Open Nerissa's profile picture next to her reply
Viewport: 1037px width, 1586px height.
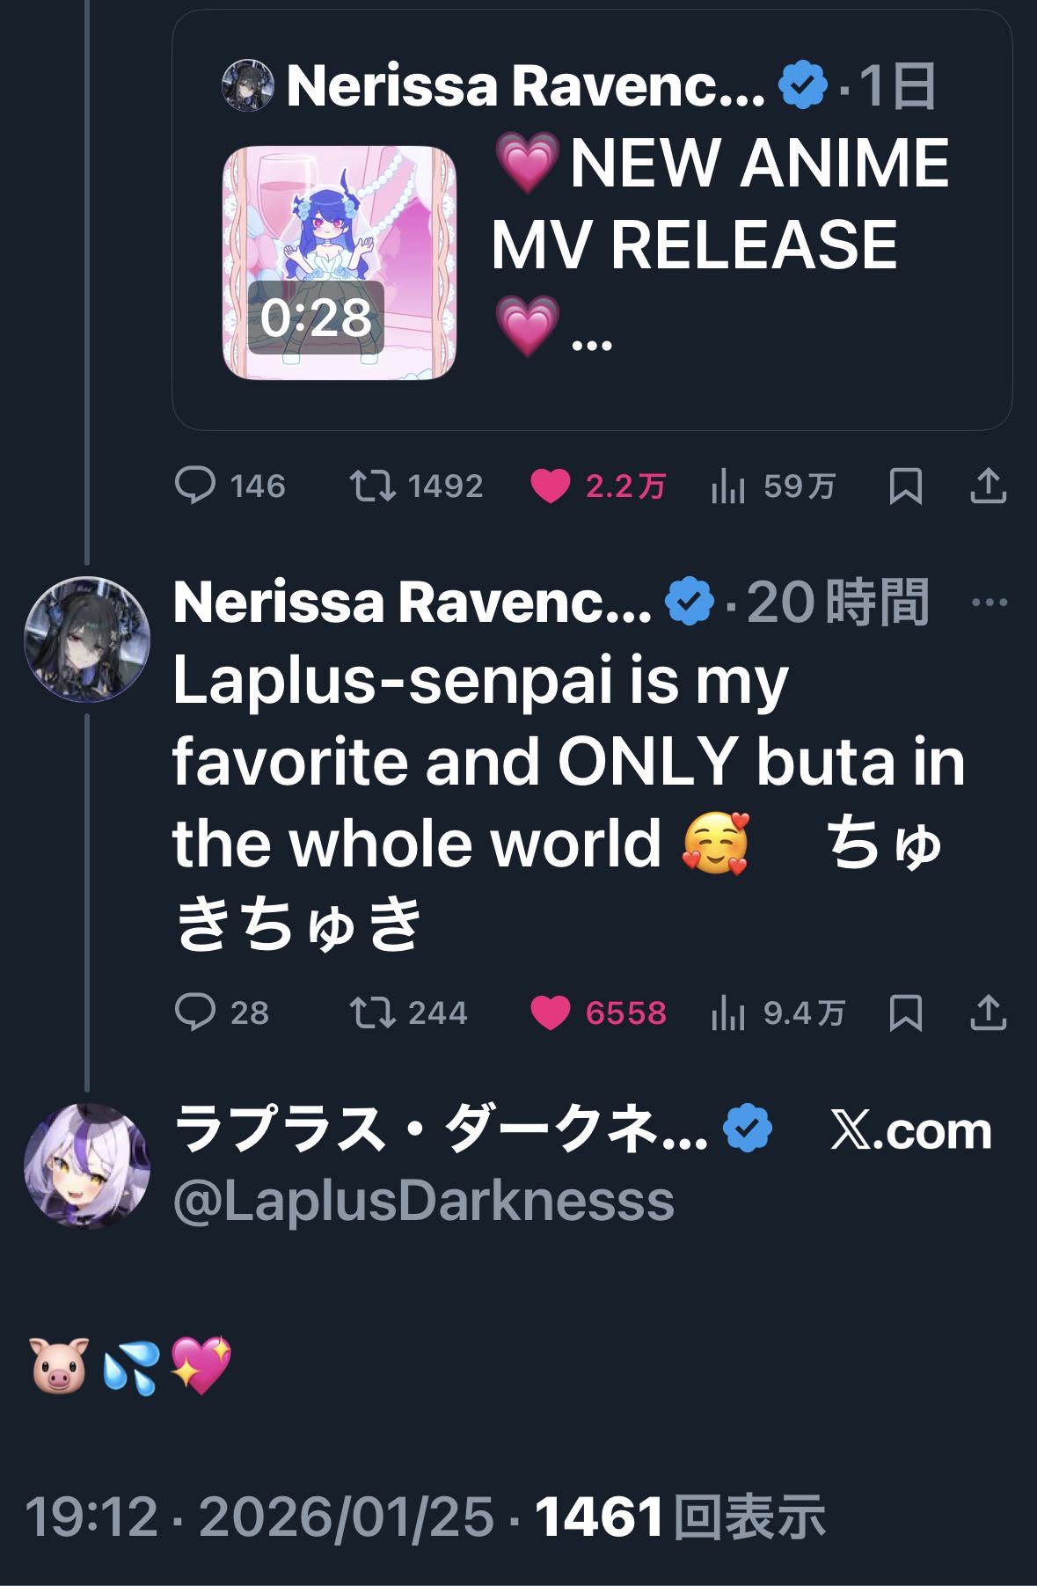(86, 640)
